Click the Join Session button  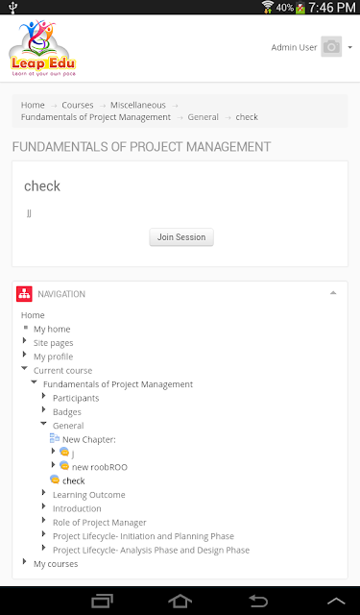click(x=181, y=237)
